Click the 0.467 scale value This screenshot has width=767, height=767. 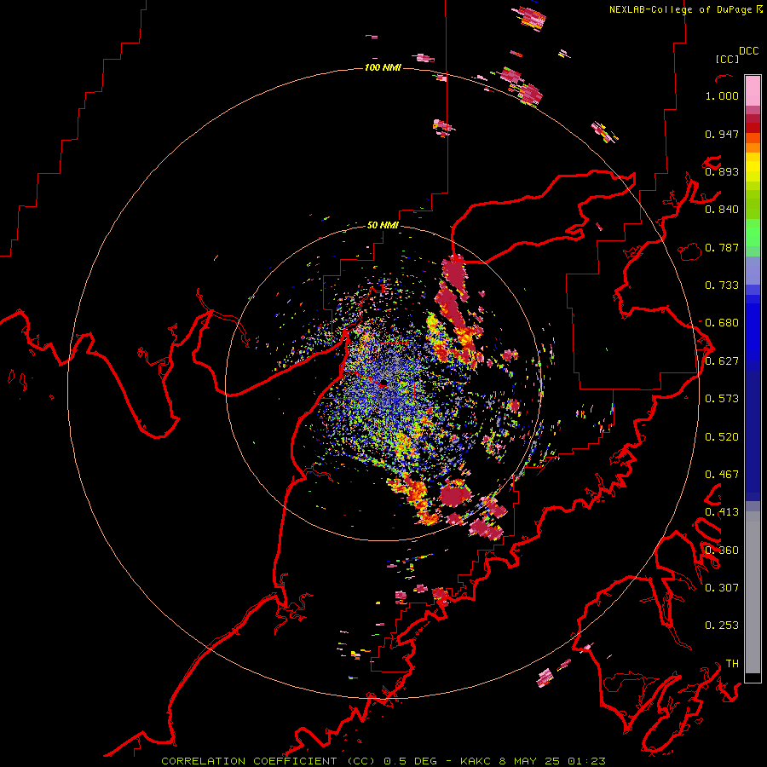(722, 475)
